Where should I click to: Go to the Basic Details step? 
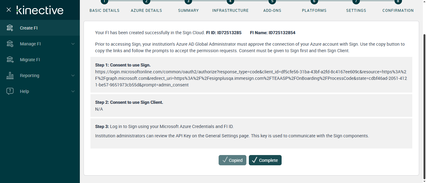click(104, 10)
